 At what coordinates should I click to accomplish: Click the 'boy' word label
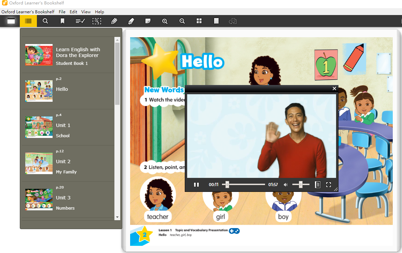[283, 217]
